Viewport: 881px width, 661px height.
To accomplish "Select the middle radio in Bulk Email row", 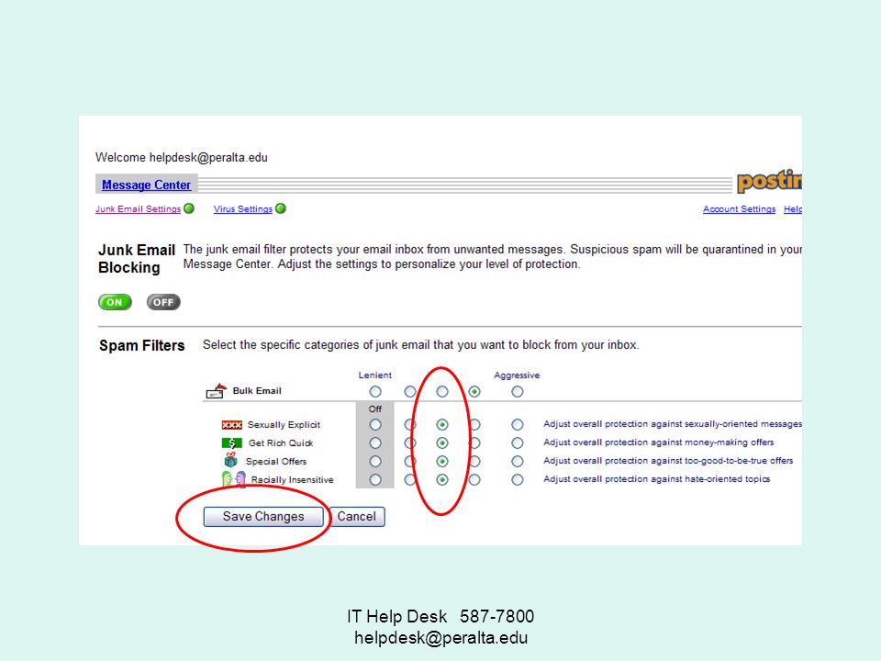I will click(442, 391).
